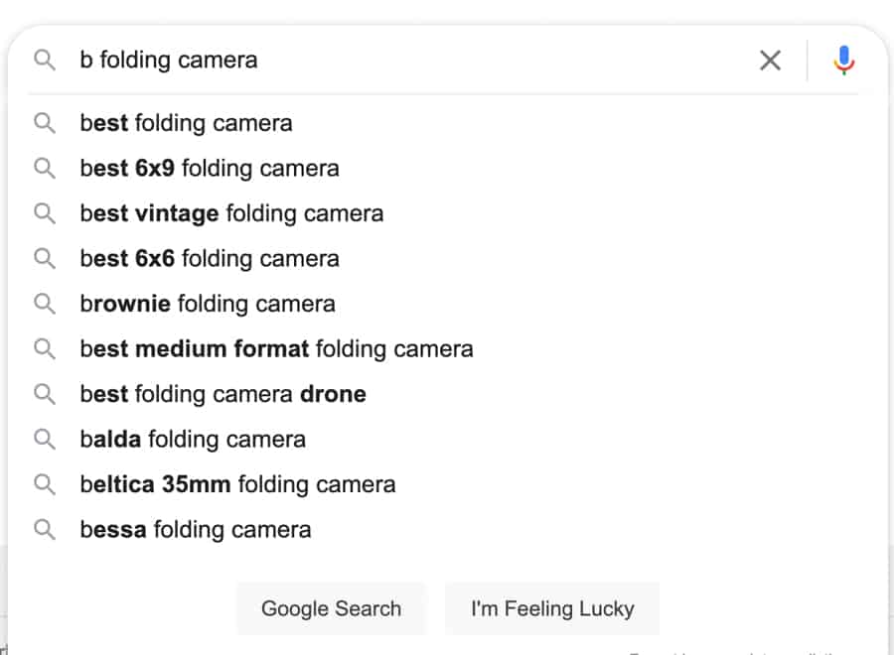Image resolution: width=894 pixels, height=655 pixels.
Task: Select the 'best folding camera drone' suggestion
Action: pyautogui.click(x=223, y=394)
